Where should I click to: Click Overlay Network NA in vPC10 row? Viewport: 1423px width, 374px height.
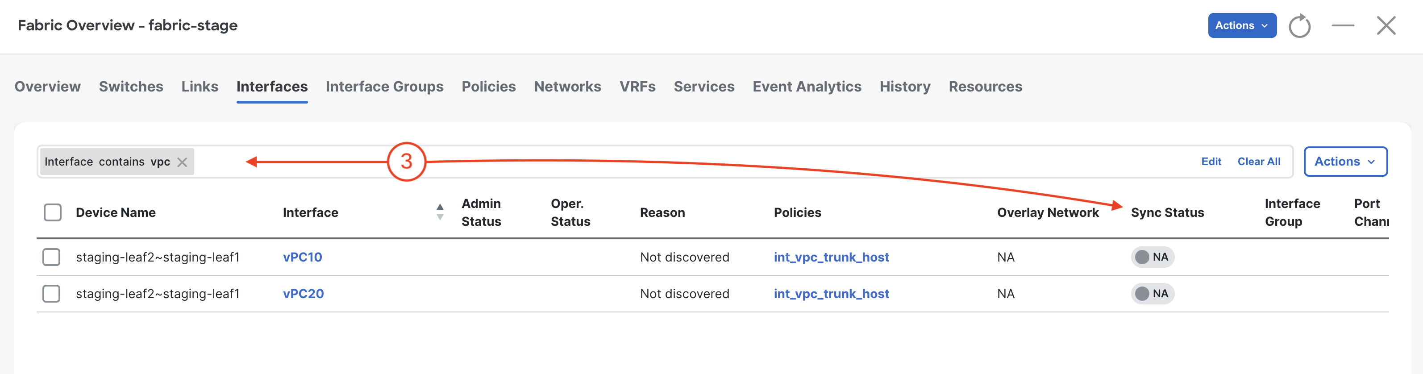pyautogui.click(x=1005, y=257)
